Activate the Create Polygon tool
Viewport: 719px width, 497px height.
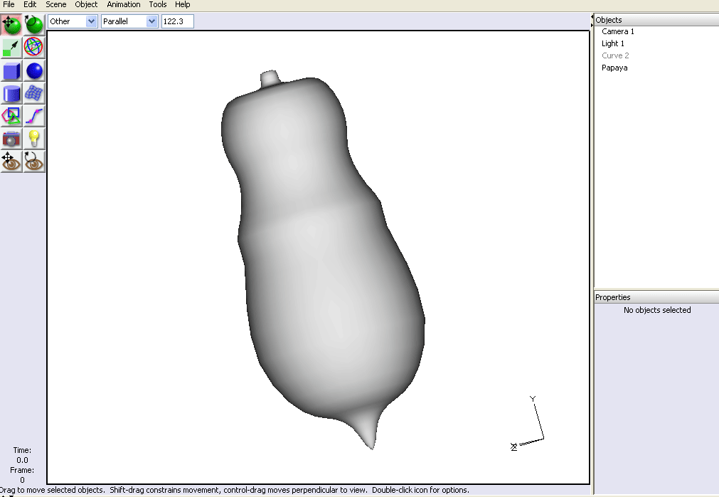11,116
